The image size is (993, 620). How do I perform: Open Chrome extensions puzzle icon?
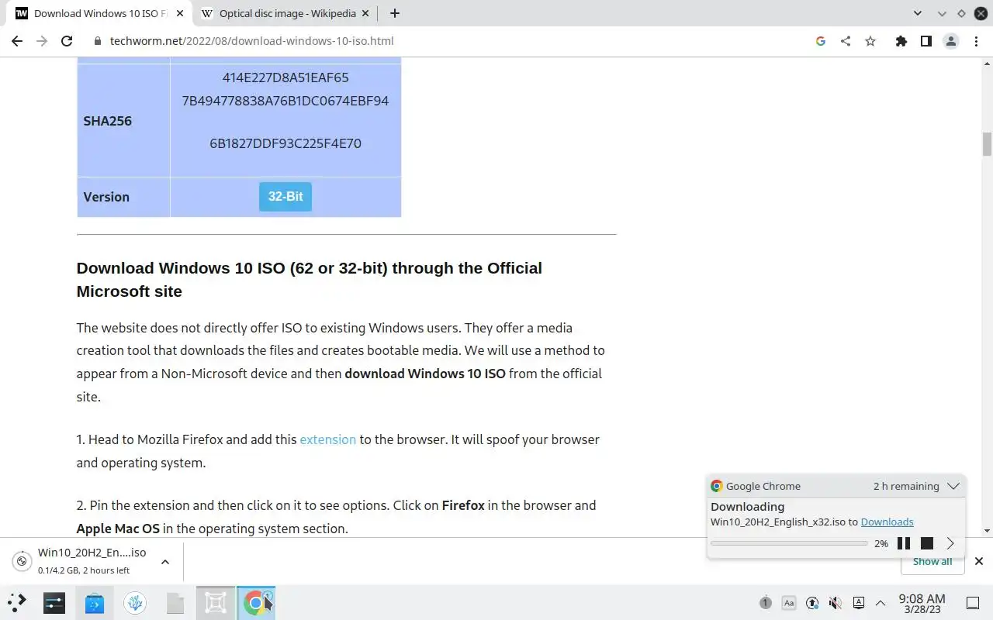click(x=901, y=41)
